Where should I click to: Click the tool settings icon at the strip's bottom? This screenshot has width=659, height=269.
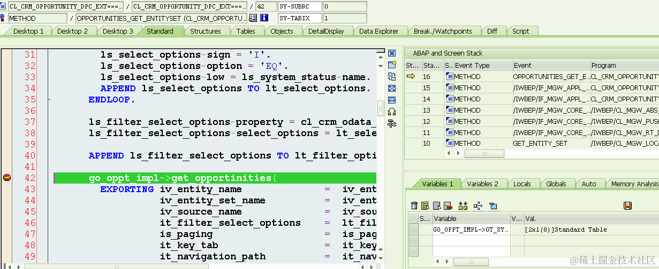tap(391, 124)
